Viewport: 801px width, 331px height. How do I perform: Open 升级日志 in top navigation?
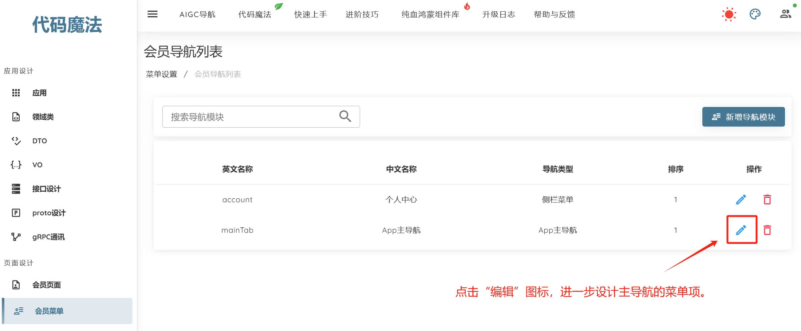[x=499, y=15]
